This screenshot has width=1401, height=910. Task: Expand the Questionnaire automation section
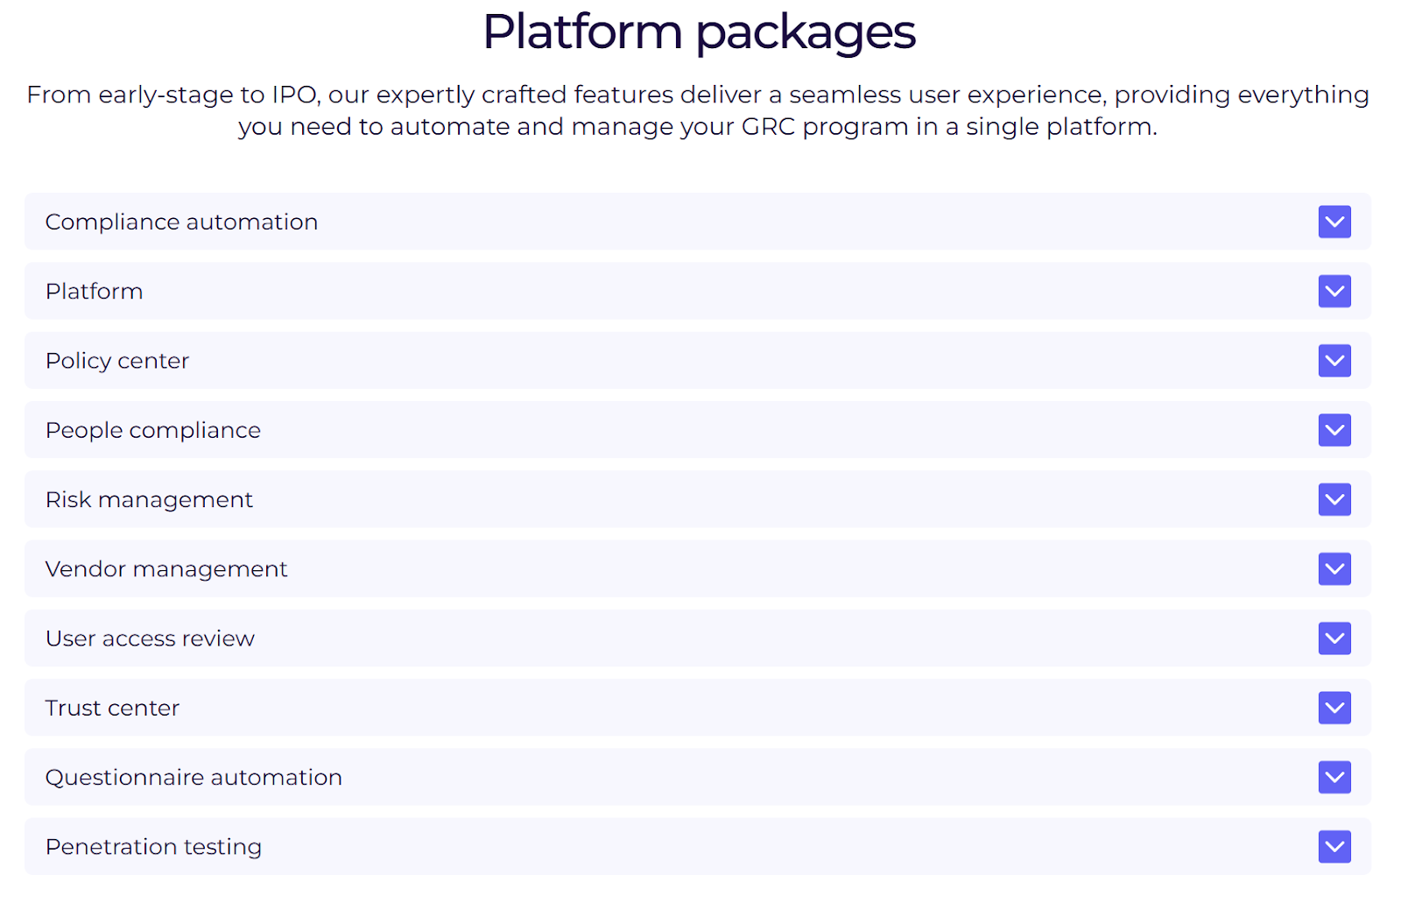coord(1334,777)
